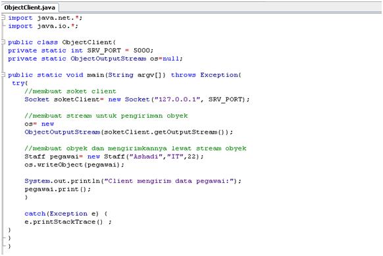
Task: Click the 'os= new' line
Action: point(39,124)
